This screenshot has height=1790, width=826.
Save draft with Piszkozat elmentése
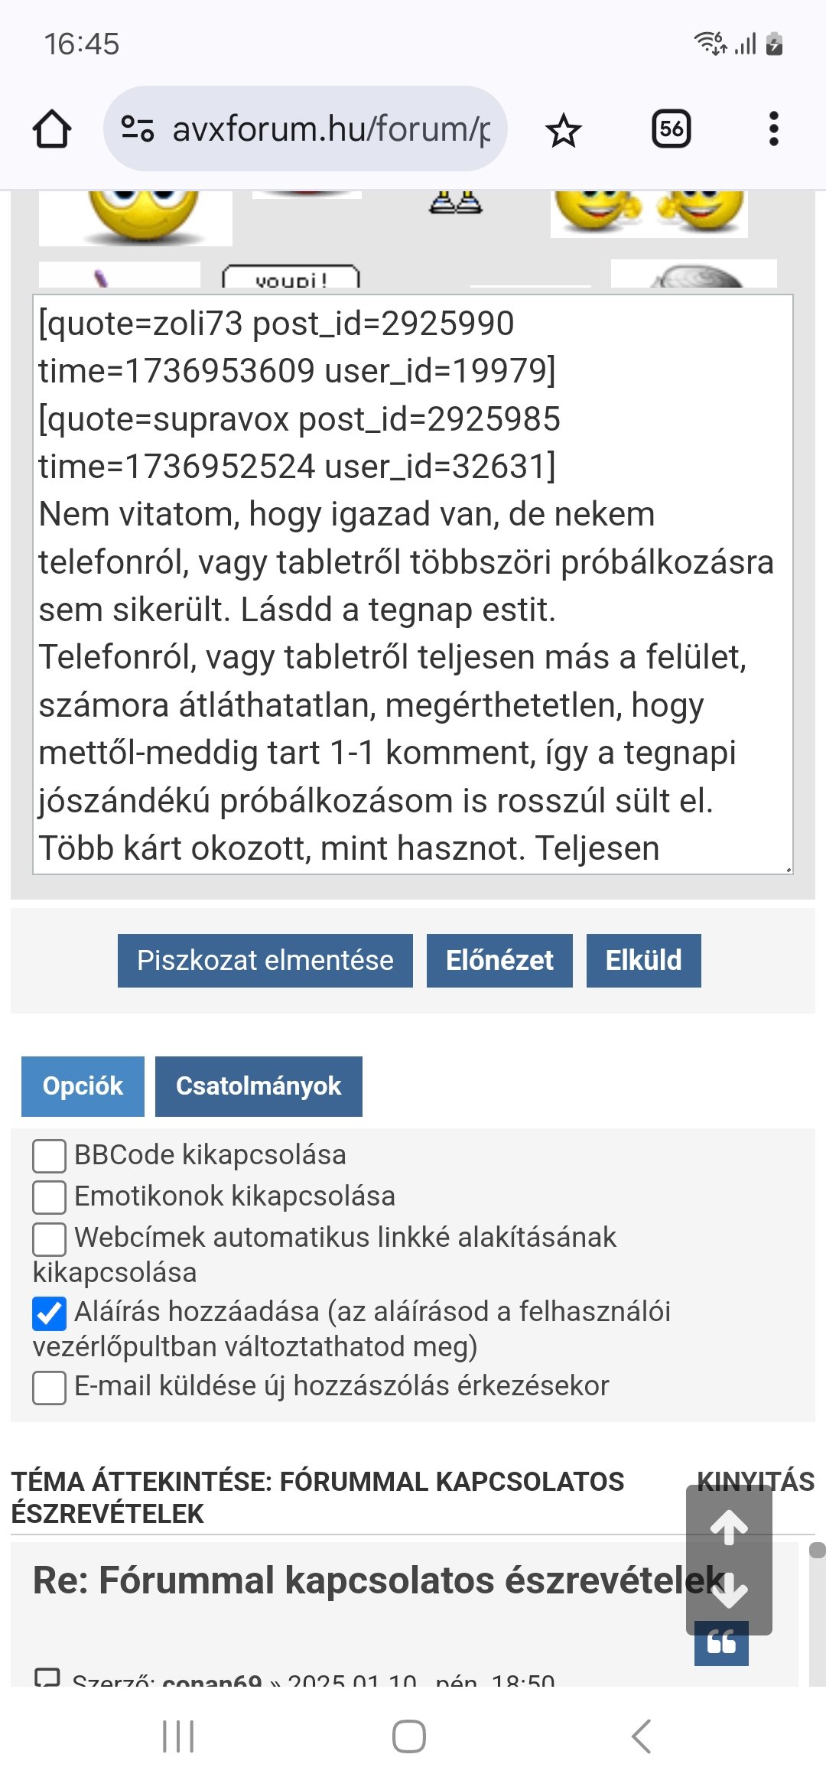click(x=265, y=961)
